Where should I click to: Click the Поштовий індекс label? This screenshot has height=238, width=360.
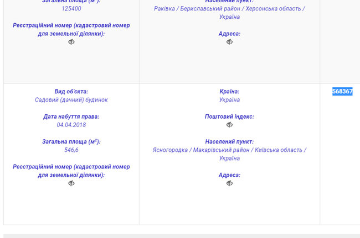(229, 117)
